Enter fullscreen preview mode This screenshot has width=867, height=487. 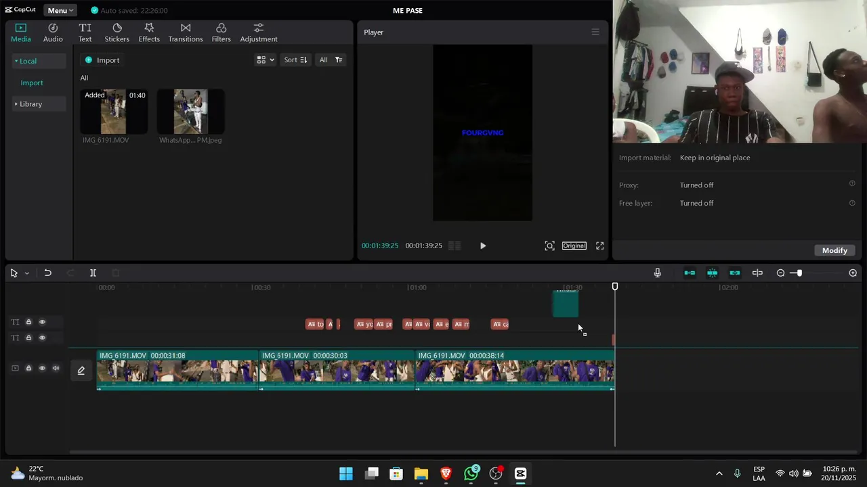(x=599, y=246)
